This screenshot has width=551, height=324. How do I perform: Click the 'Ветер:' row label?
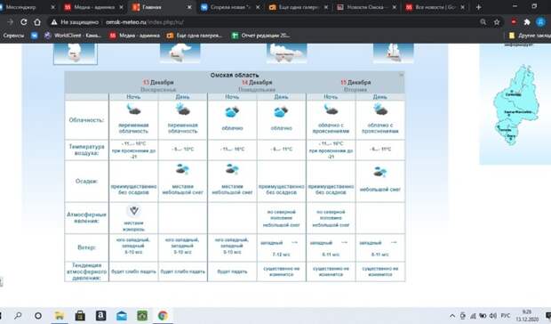[x=86, y=247]
